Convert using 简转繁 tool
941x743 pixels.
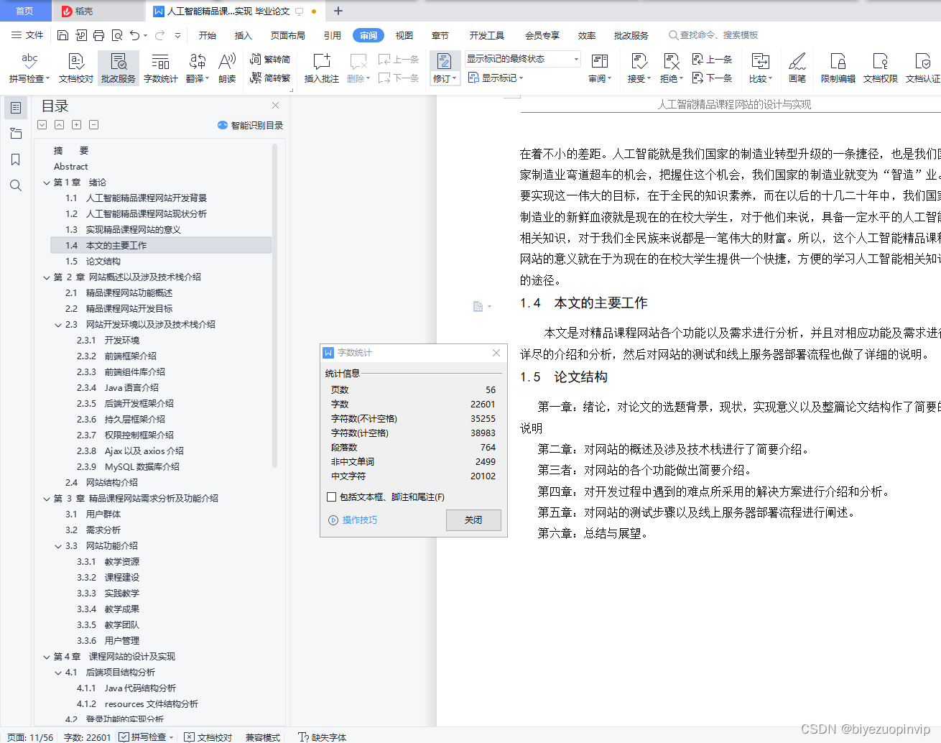point(270,78)
